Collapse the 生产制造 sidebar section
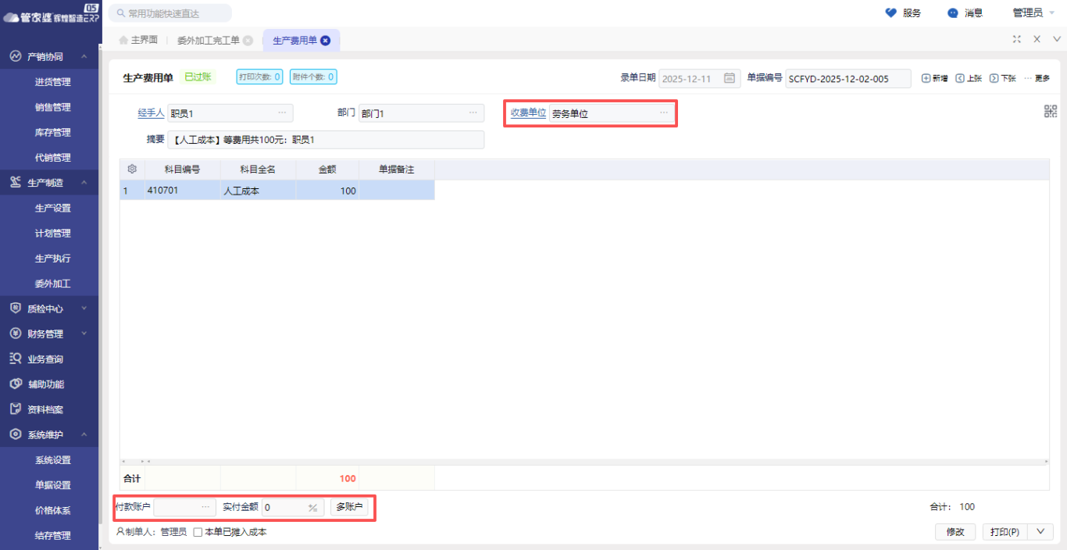Viewport: 1067px width, 550px height. 84,183
